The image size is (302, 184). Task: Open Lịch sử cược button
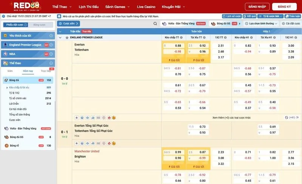[x=232, y=16]
